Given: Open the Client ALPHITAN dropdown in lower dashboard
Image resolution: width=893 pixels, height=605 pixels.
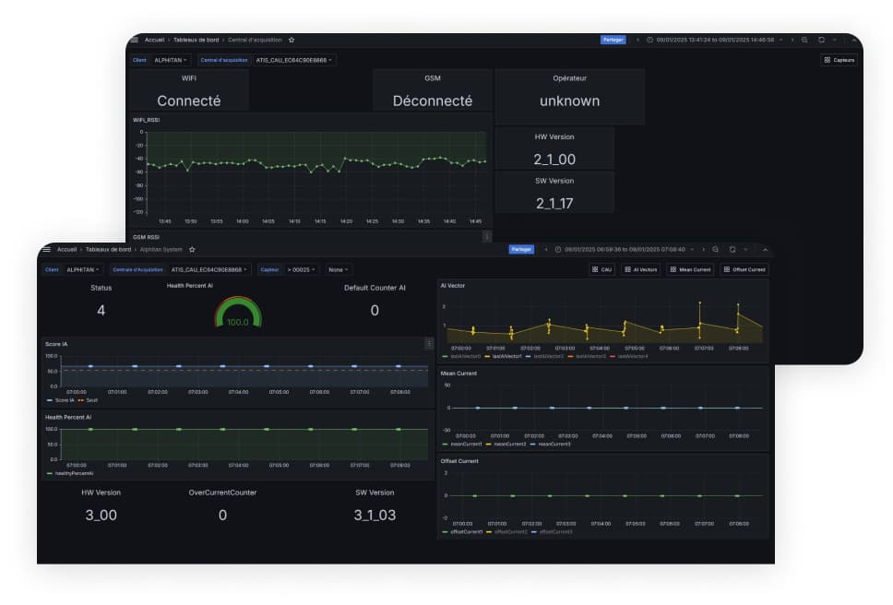Looking at the screenshot, I should click(x=84, y=270).
